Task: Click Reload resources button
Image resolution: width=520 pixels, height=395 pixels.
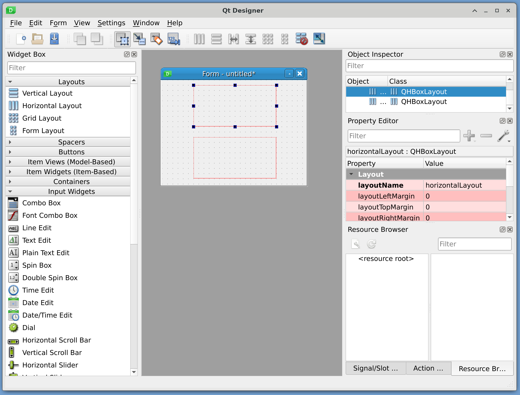Action: [x=371, y=244]
